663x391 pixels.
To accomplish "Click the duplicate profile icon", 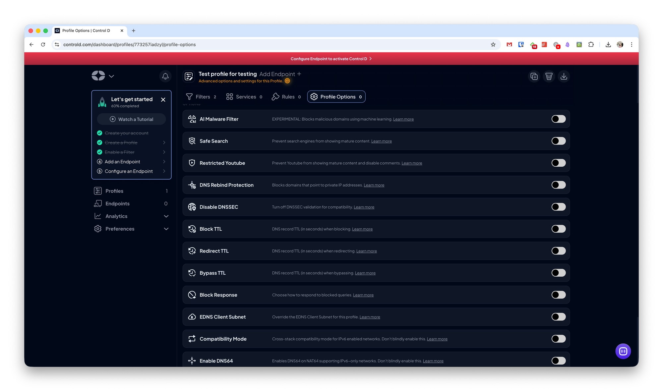I will pyautogui.click(x=534, y=77).
